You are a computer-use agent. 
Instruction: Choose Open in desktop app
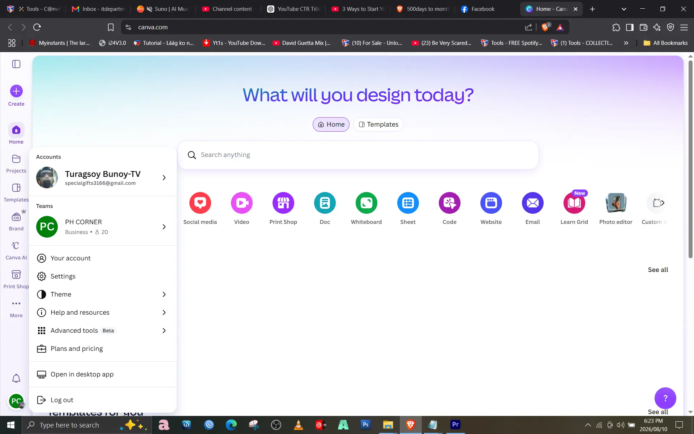pyautogui.click(x=103, y=374)
